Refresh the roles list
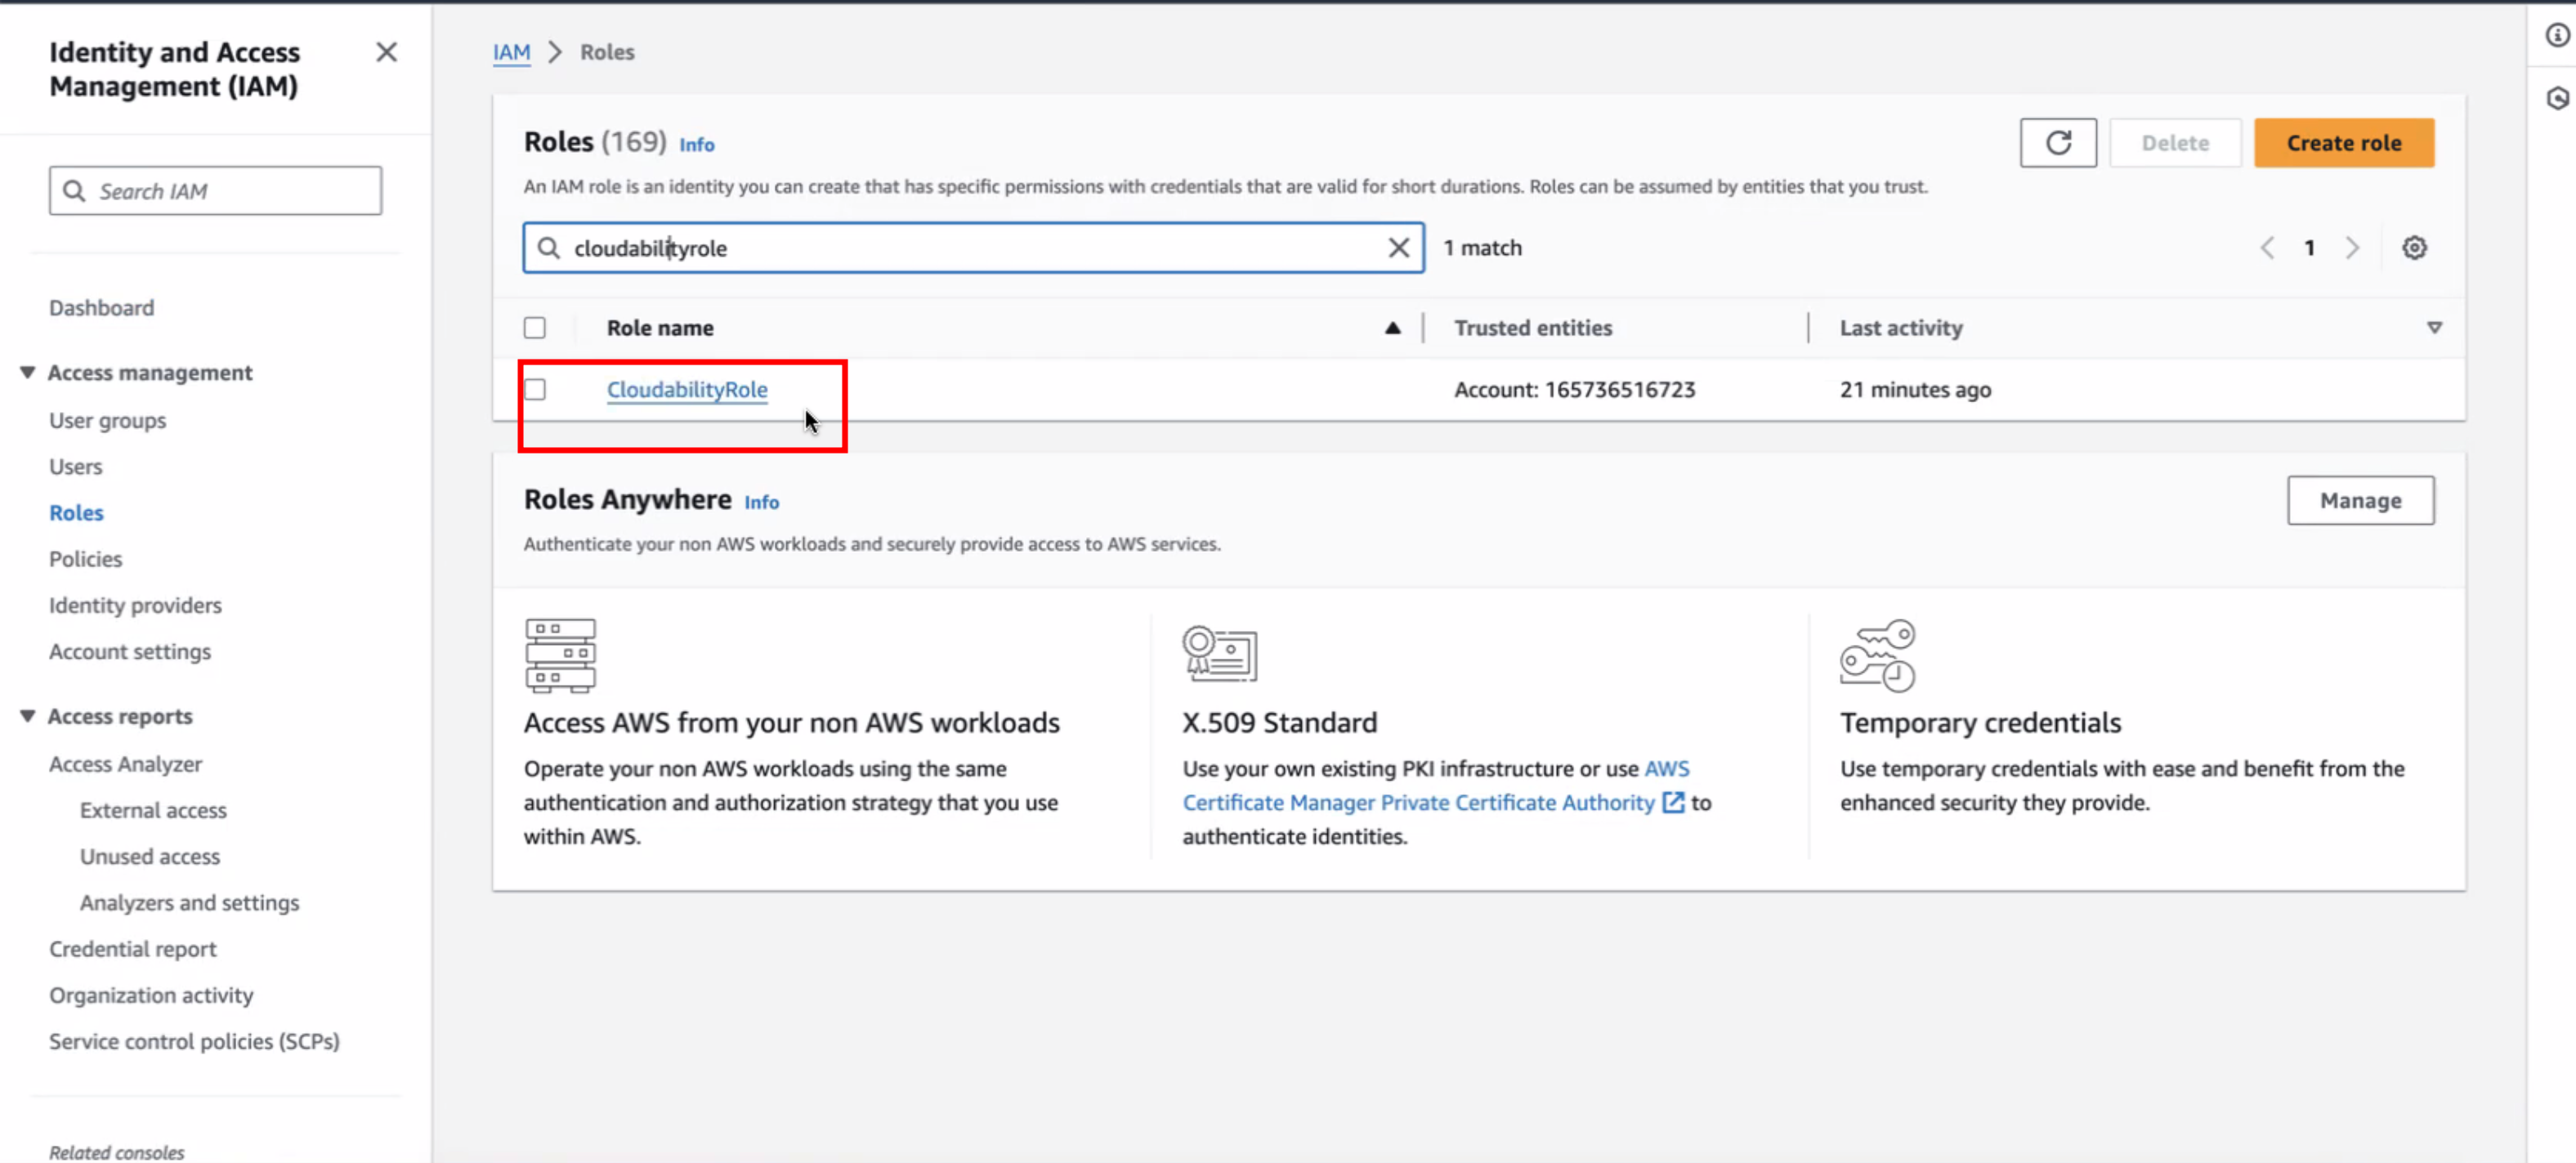Image resolution: width=2576 pixels, height=1163 pixels. pyautogui.click(x=2058, y=143)
